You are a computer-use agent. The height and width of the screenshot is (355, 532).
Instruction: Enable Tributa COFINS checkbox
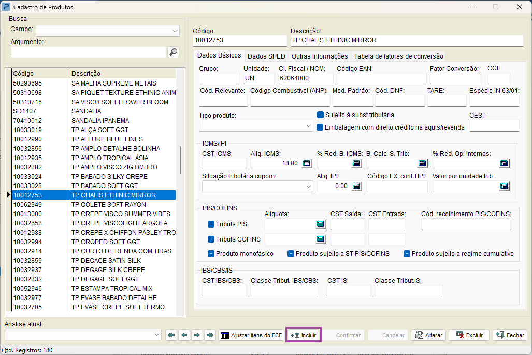[211, 239]
